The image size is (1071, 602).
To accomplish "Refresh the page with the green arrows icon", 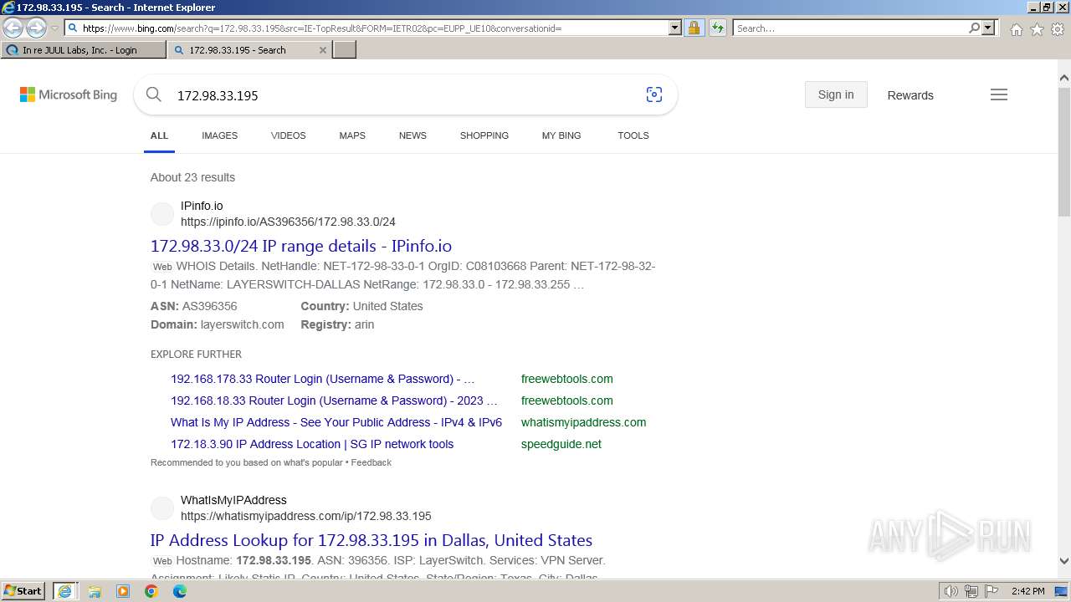I will (x=717, y=28).
